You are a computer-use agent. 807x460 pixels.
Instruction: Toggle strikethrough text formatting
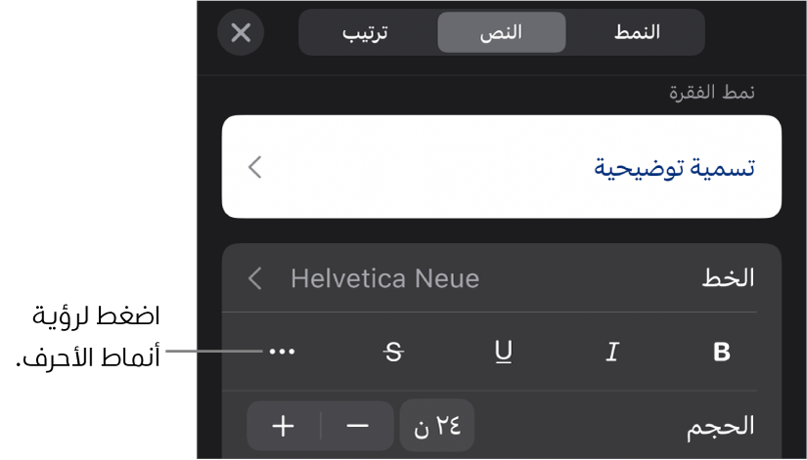(394, 353)
